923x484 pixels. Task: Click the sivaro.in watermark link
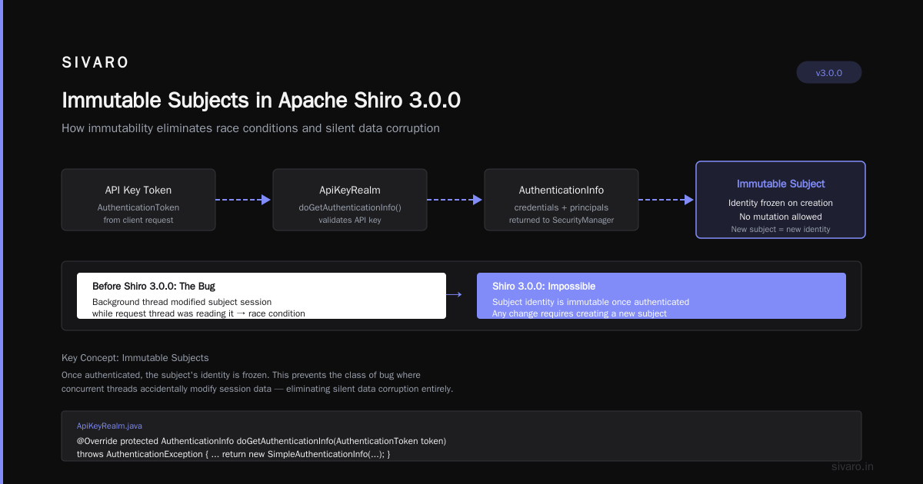point(853,466)
